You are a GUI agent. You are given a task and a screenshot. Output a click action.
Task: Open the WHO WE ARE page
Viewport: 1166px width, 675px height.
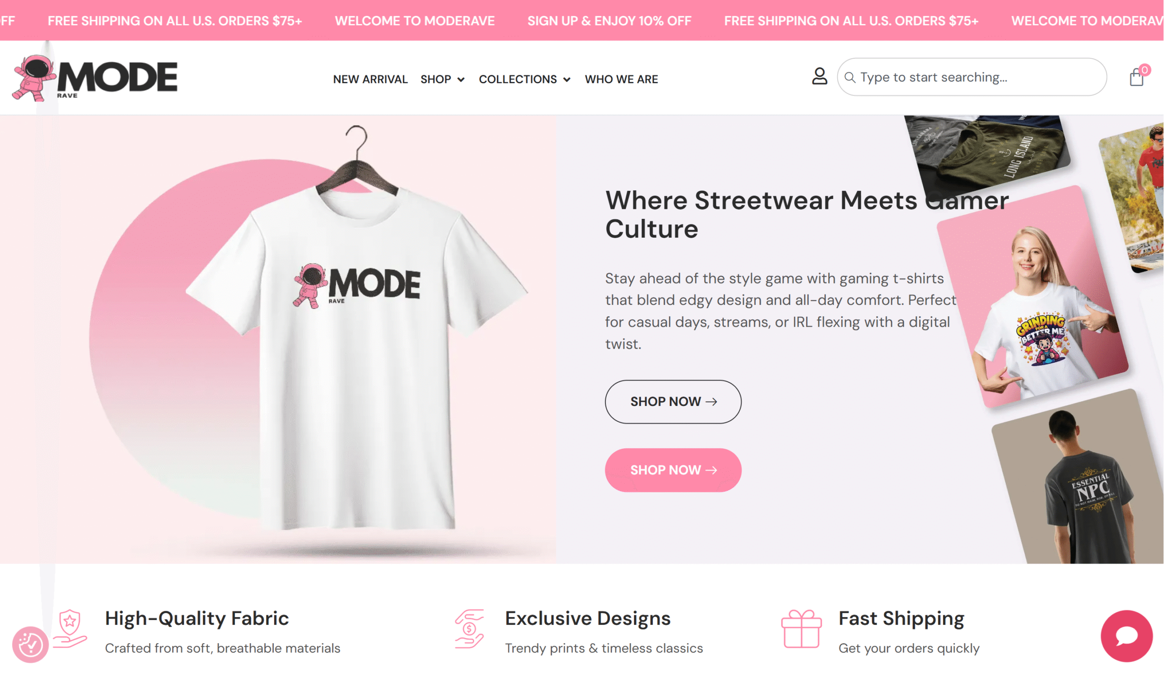pos(621,80)
